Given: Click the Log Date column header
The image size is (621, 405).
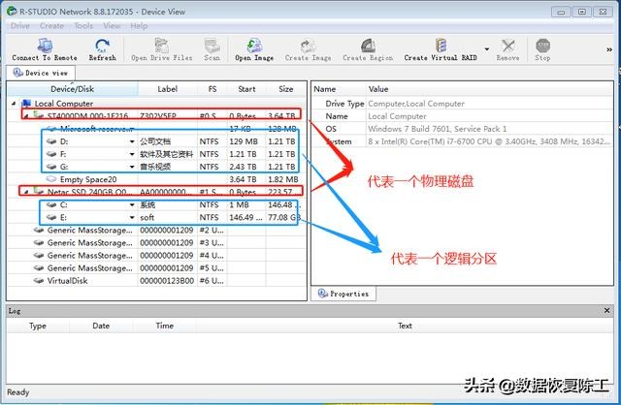Looking at the screenshot, I should click(101, 326).
